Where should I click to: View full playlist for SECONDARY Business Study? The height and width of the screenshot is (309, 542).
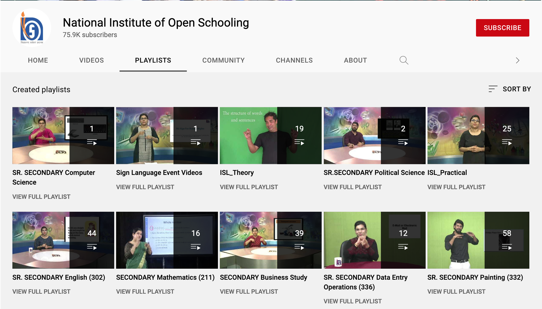[249, 292]
